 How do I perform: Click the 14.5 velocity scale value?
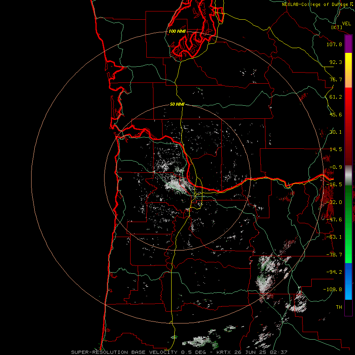[336, 149]
